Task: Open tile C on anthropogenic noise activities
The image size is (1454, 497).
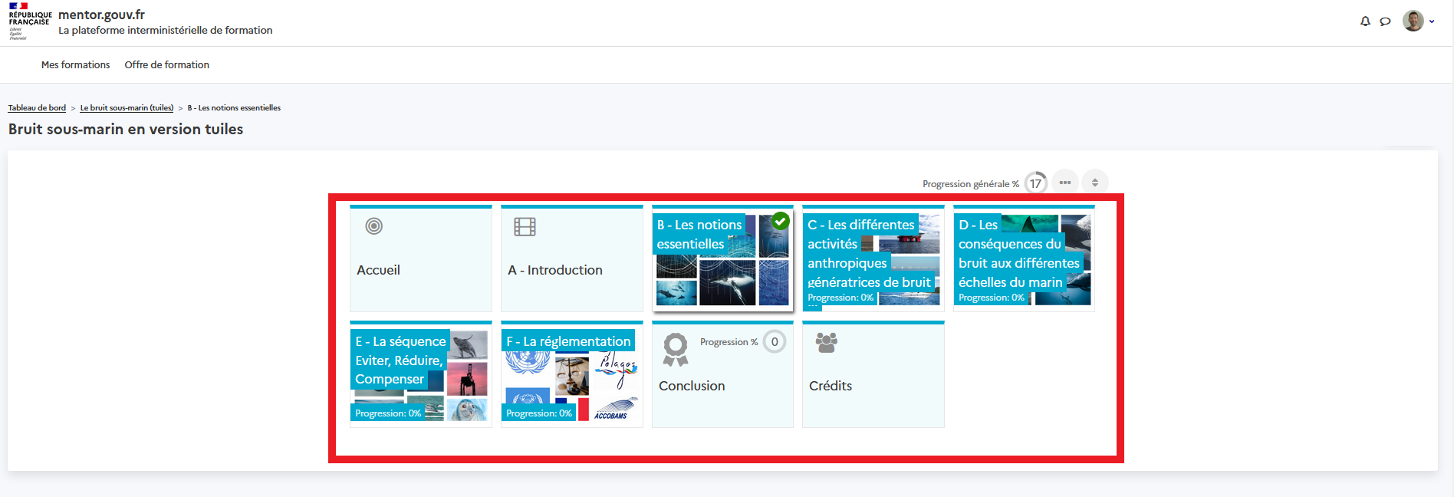Action: point(873,258)
